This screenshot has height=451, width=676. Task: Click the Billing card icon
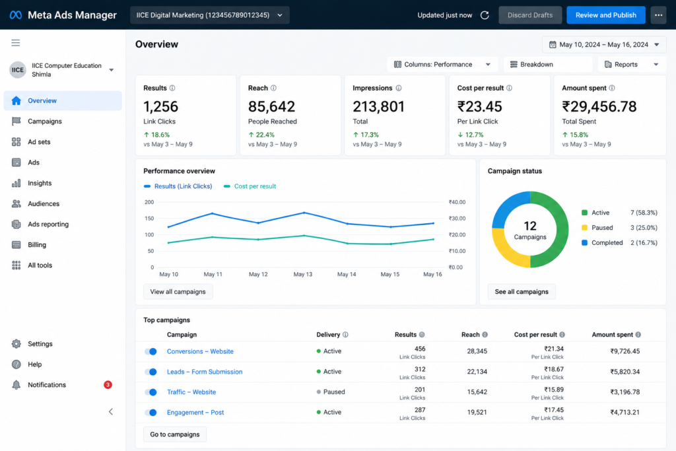pos(17,245)
